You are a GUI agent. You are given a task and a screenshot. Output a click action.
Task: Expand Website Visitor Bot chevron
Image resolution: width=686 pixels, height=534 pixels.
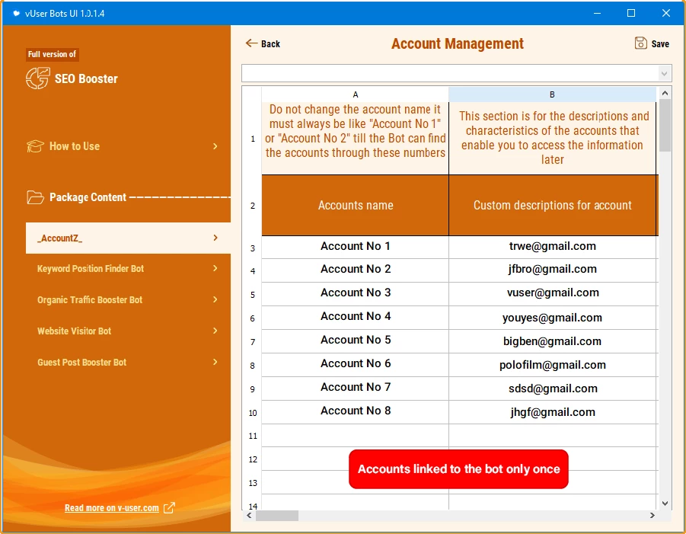(x=215, y=331)
